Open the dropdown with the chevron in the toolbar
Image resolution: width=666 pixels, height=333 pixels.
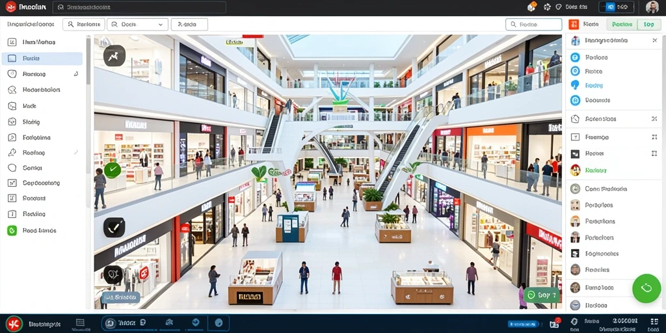pos(137,25)
